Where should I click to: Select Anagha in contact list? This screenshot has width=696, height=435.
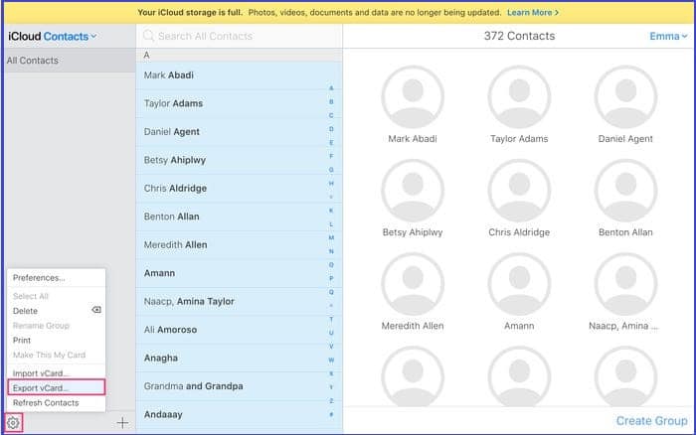pos(239,358)
